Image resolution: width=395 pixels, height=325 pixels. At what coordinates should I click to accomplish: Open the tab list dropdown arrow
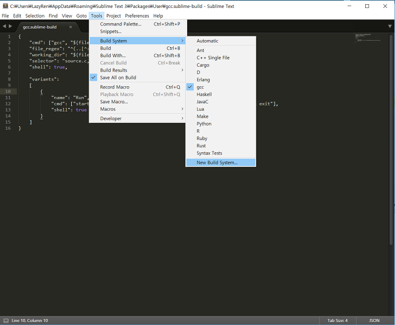[x=390, y=27]
